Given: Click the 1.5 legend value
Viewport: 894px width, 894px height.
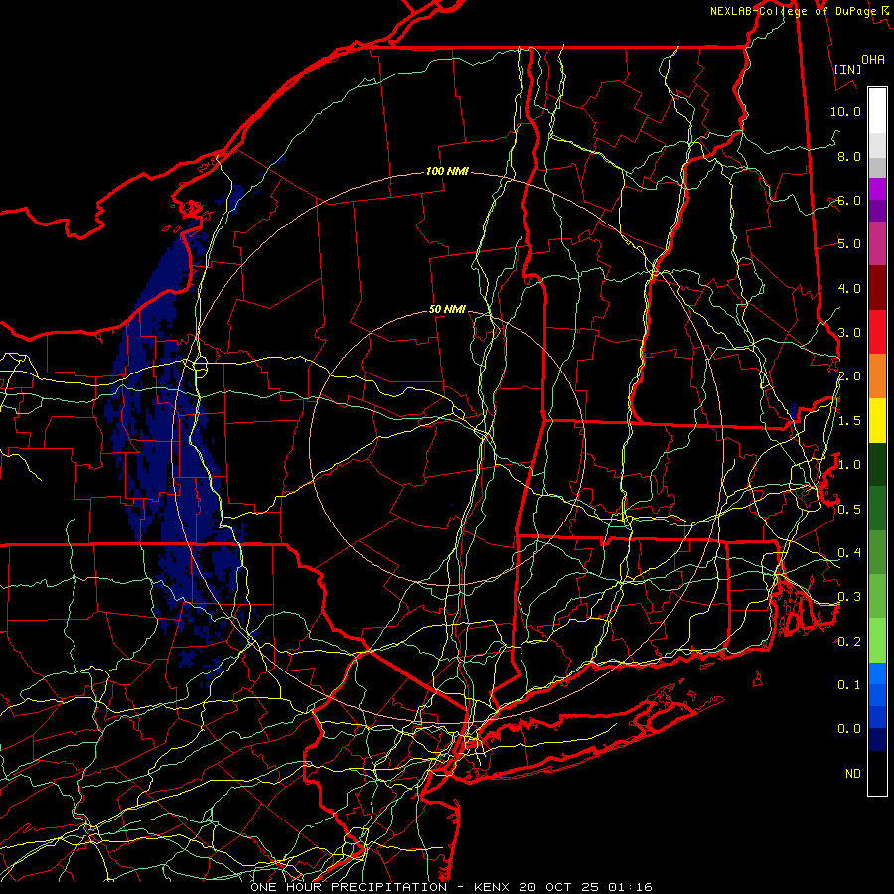Looking at the screenshot, I should pos(849,421).
